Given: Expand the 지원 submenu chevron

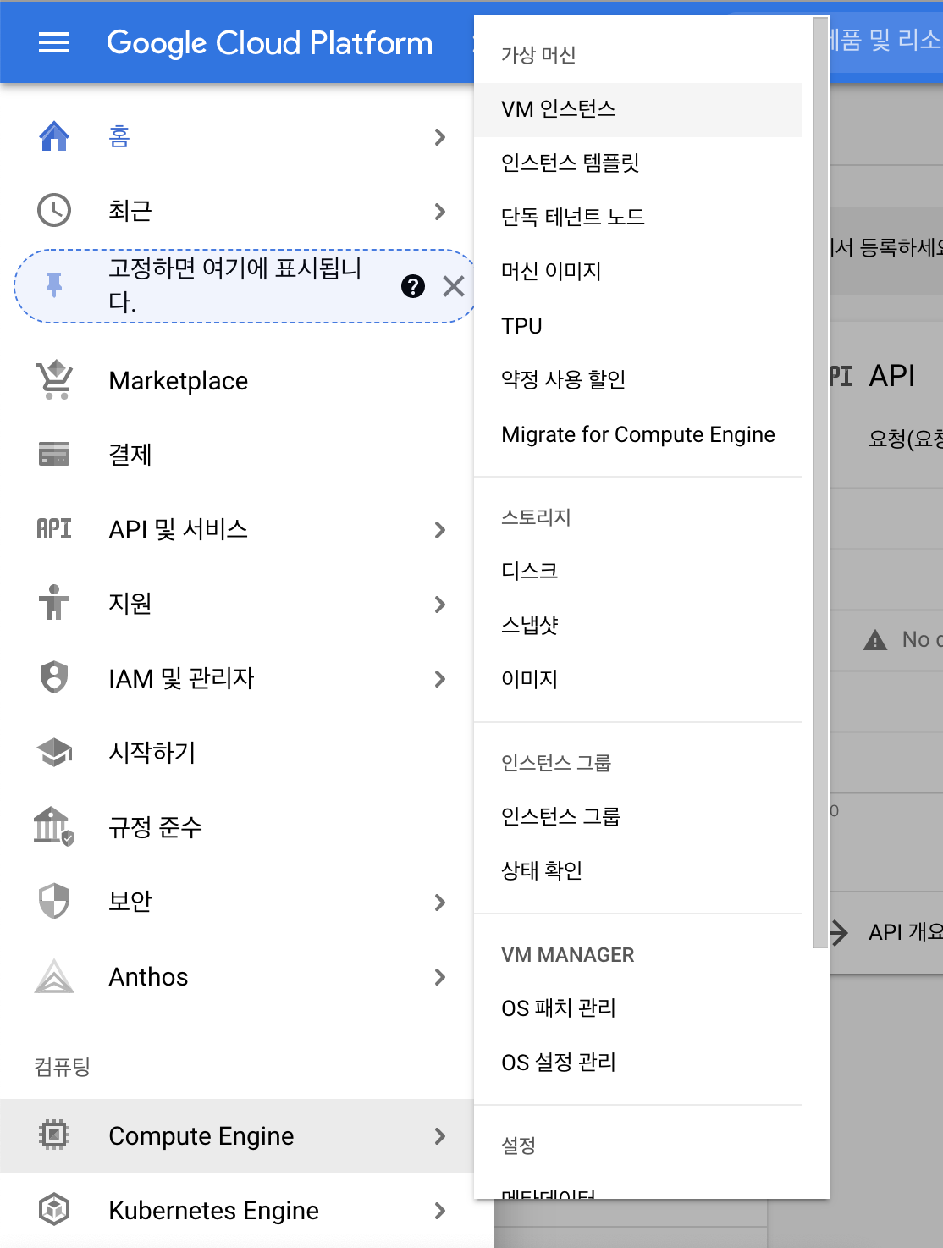Looking at the screenshot, I should point(439,604).
